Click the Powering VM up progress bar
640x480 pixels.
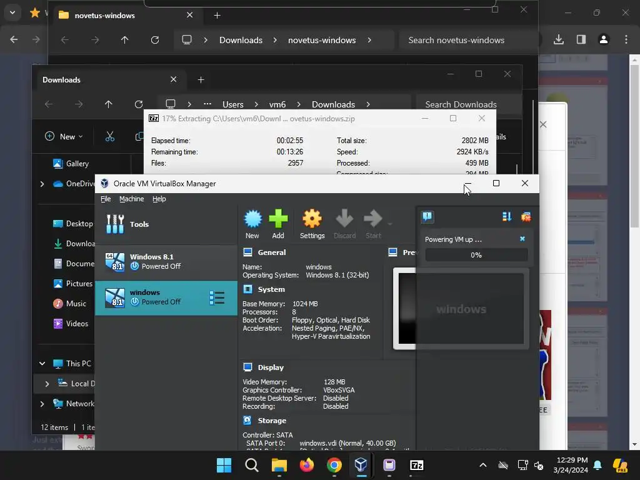click(476, 255)
